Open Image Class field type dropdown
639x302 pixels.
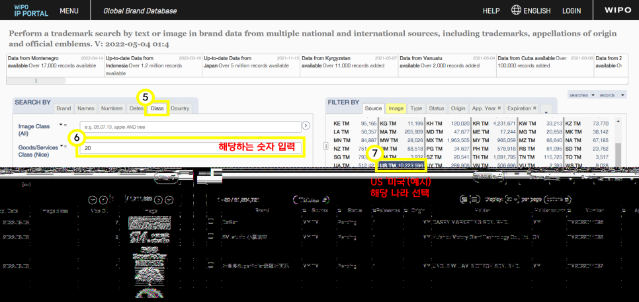[61, 124]
